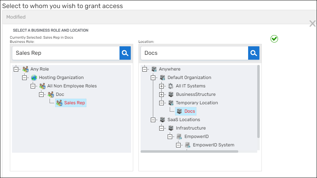
Task: Click the Location search magnifier button
Action: [x=253, y=53]
